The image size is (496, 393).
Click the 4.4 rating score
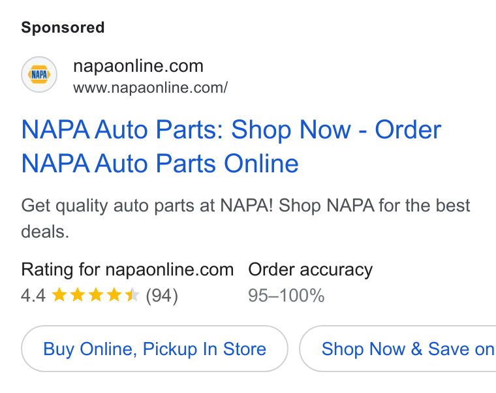point(33,296)
